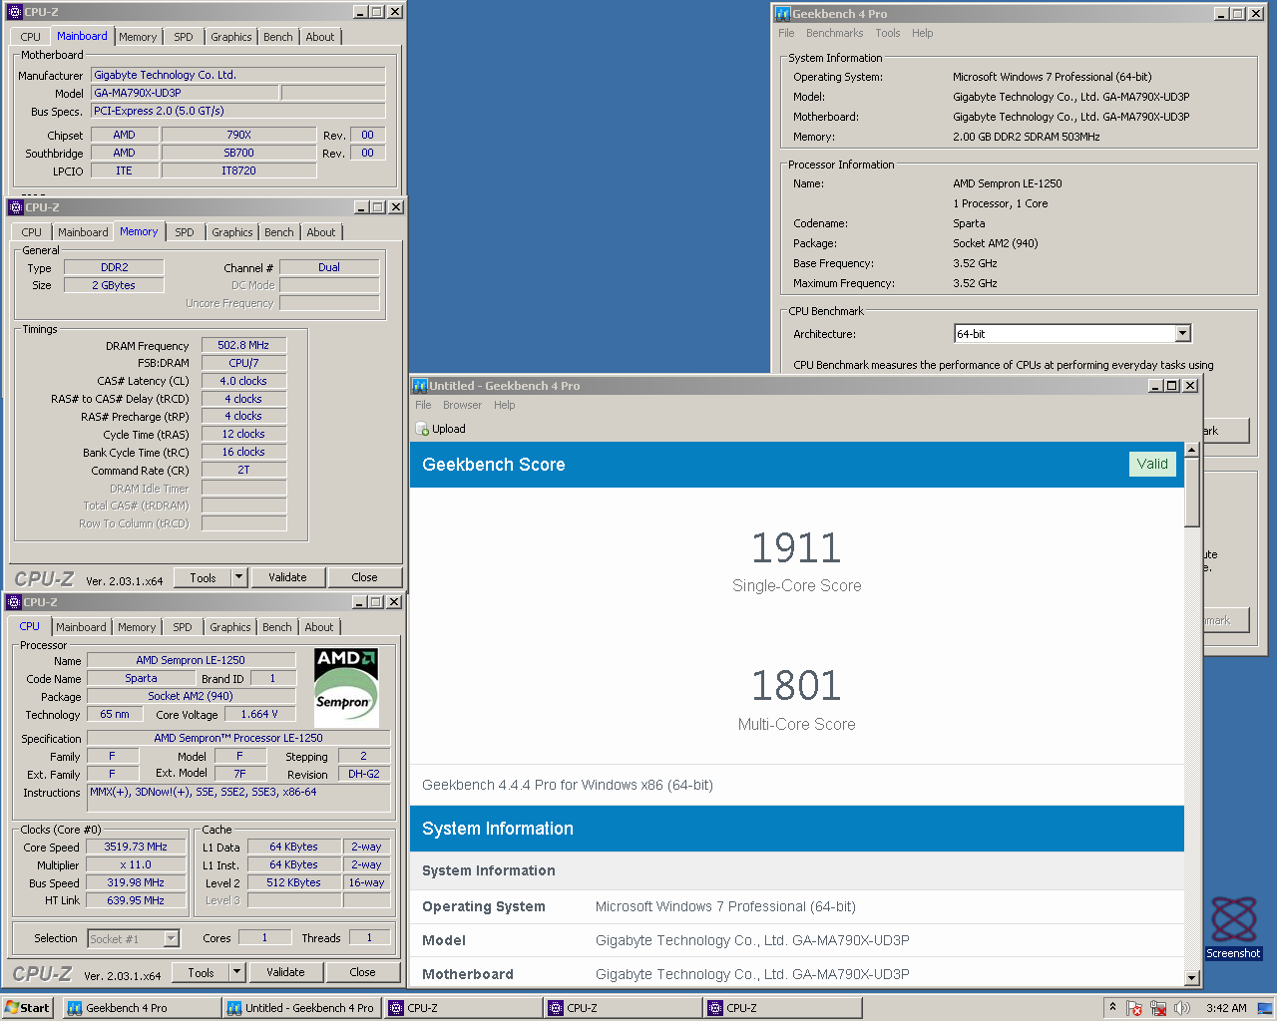Click the Core Speed 3519.73 MHz value
The image size is (1277, 1021).
[x=136, y=847]
